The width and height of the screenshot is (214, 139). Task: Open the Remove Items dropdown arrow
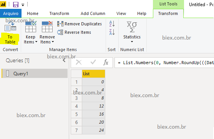pos(53,42)
